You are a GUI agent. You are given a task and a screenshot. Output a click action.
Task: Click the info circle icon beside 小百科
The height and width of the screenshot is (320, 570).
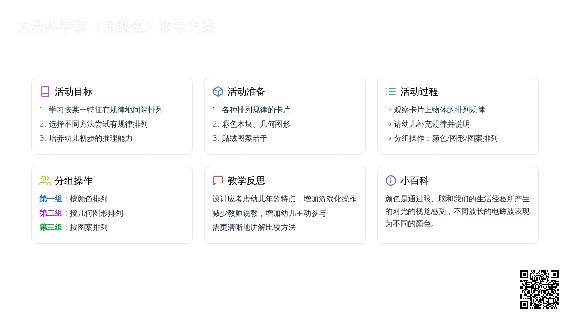391,181
